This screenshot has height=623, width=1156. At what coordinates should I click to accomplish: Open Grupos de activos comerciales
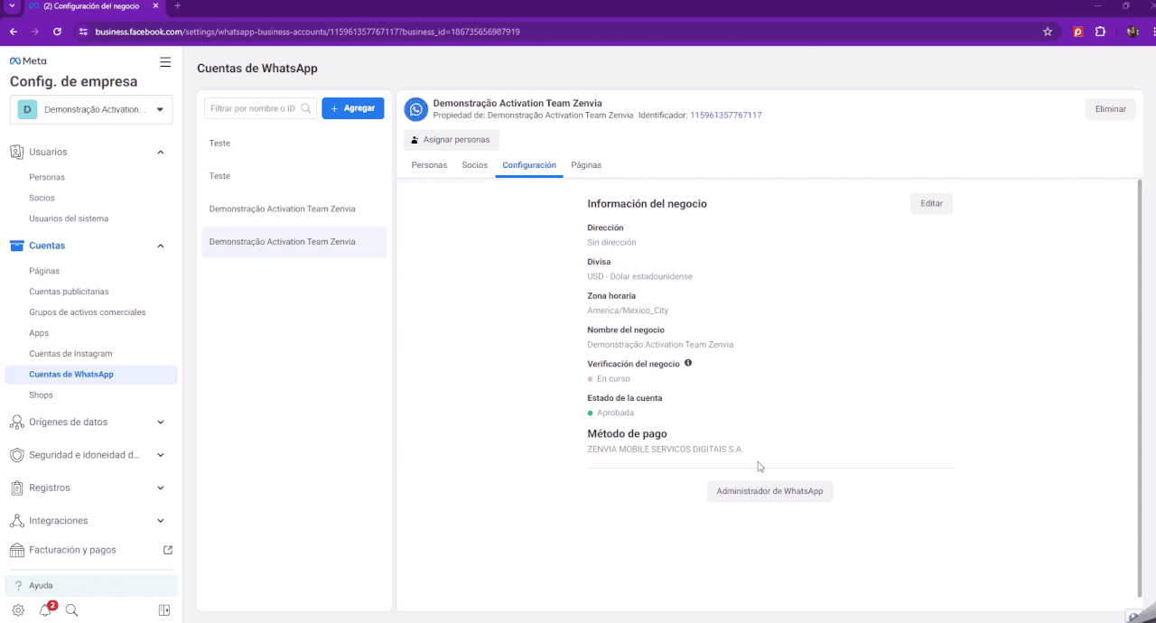87,312
